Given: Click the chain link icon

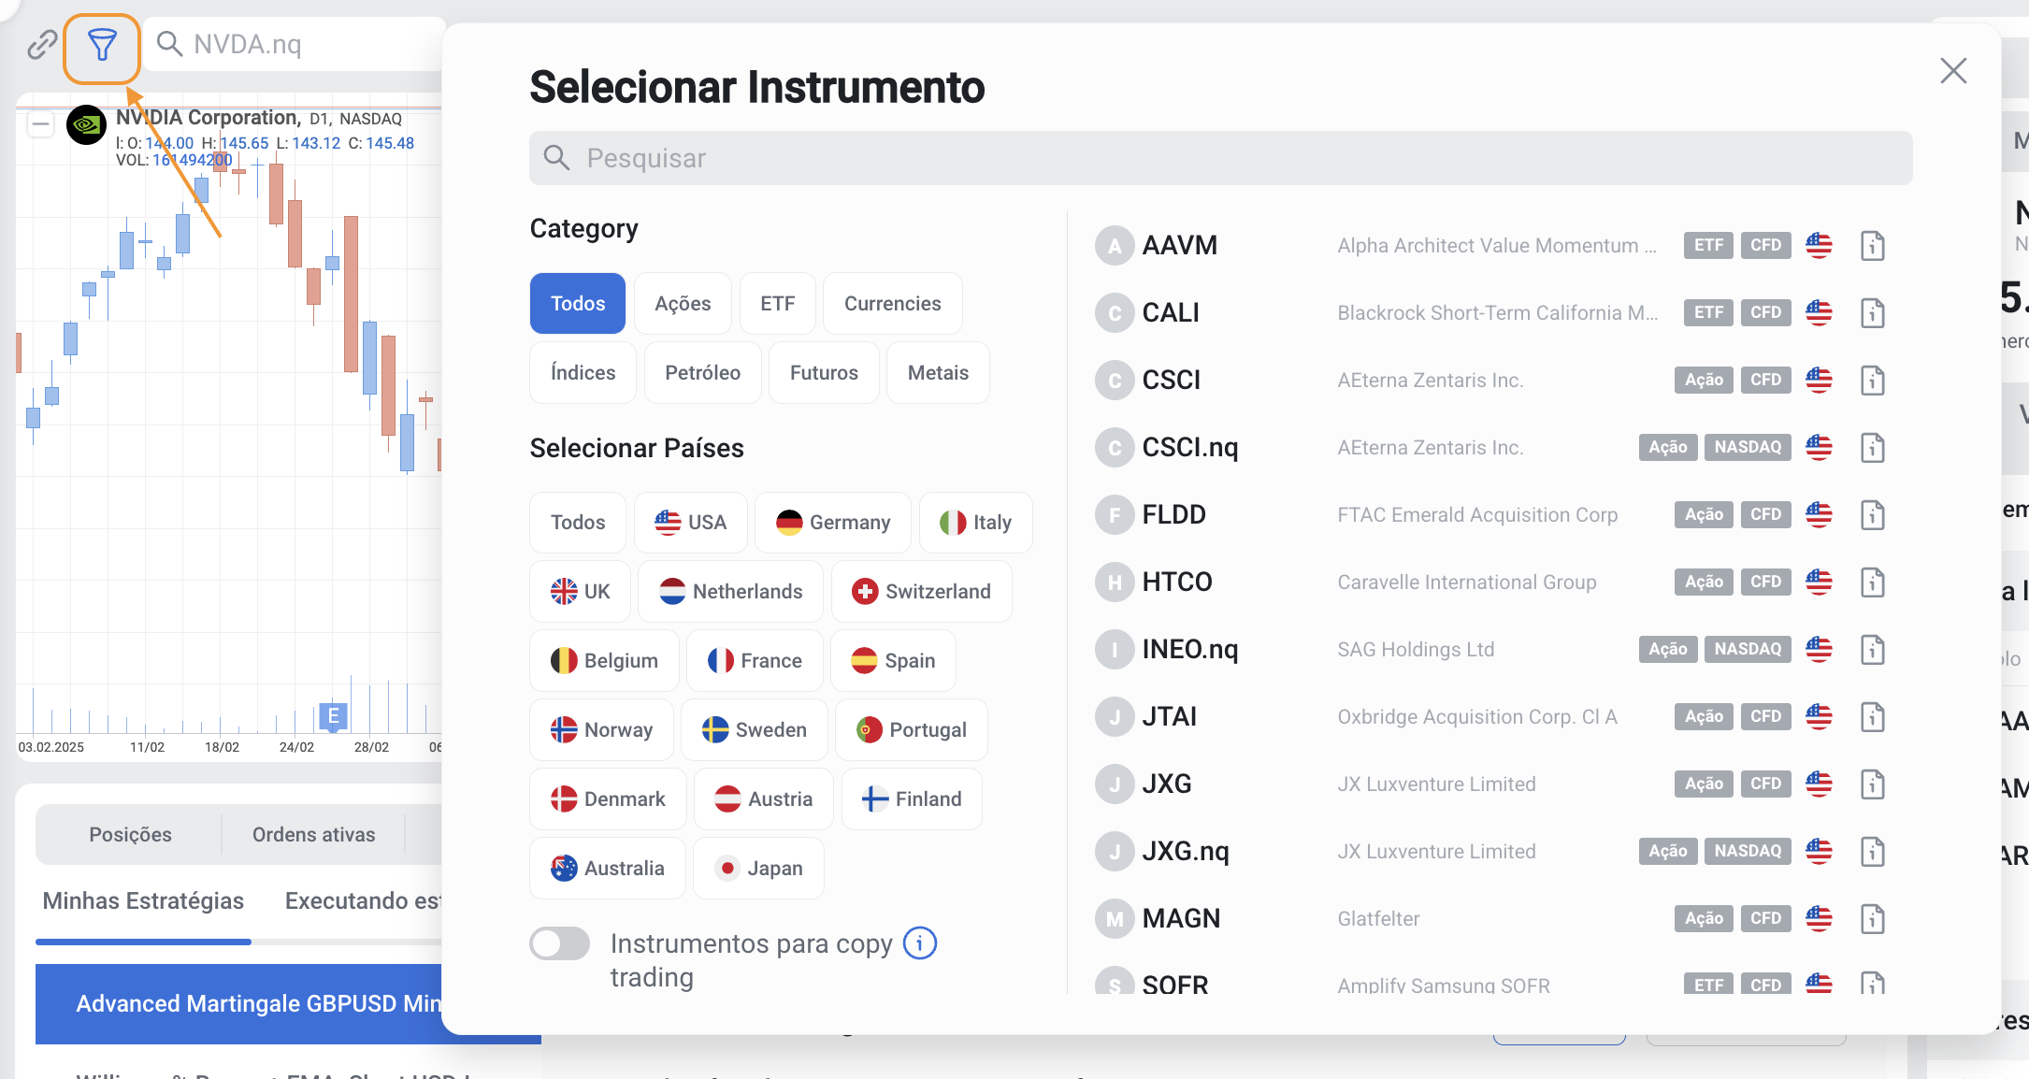Looking at the screenshot, I should 42,45.
